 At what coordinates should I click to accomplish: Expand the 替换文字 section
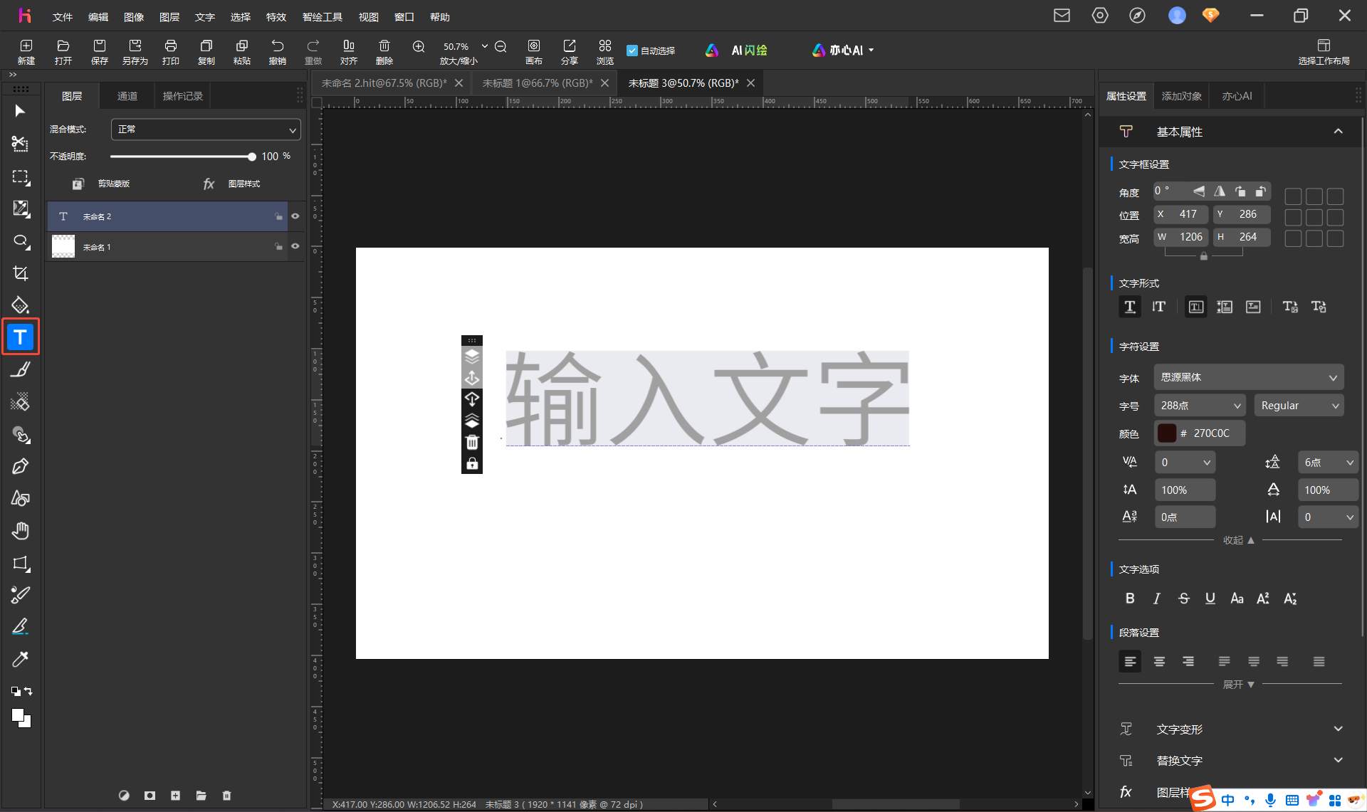1338,760
